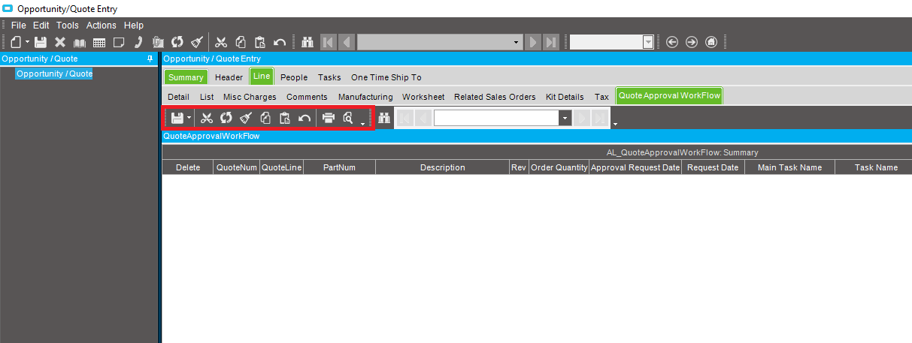Open the main toolbar record navigation dropdown
Viewport: 912px width, 343px height.
point(517,43)
